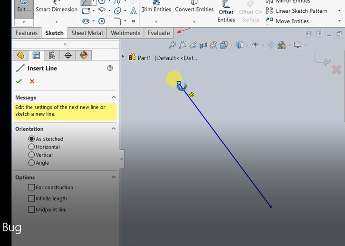Select the corner Rectangle sketch tool

[86, 11]
